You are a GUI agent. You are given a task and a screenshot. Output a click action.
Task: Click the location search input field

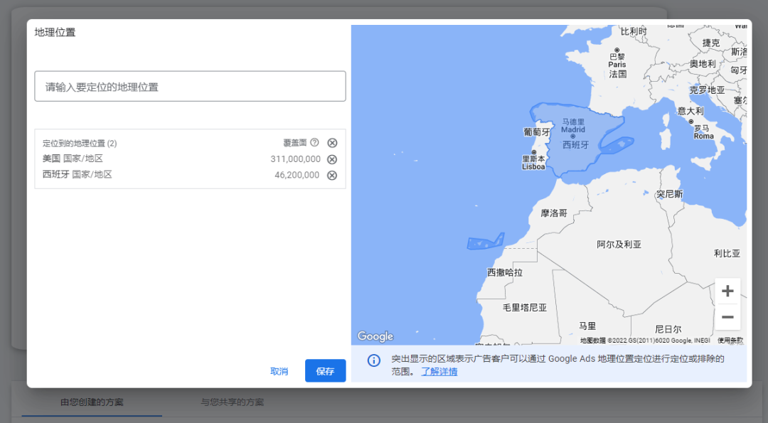(190, 85)
